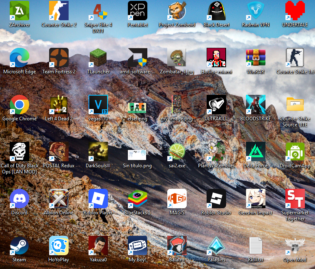Select the Sniper Elite 4 DX11 icon
315x269 pixels.
(98, 11)
